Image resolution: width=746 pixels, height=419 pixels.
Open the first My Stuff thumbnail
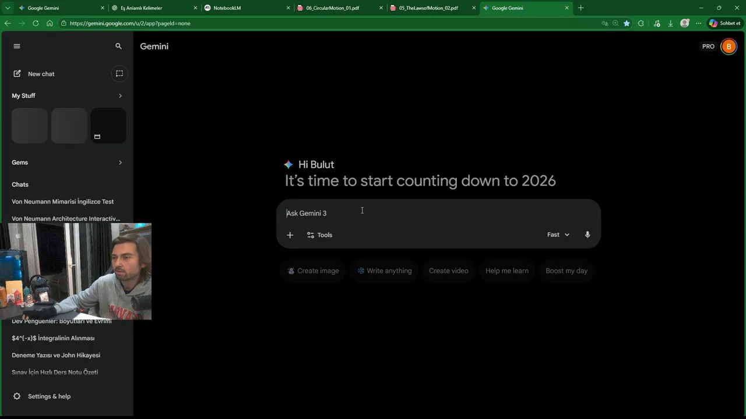(x=30, y=125)
